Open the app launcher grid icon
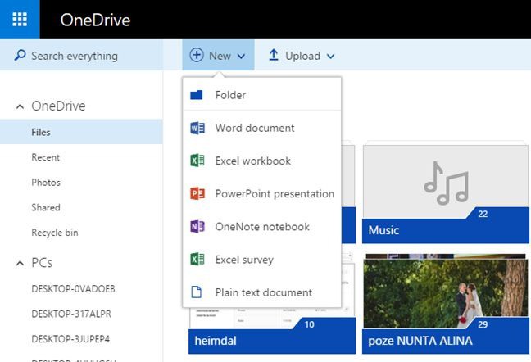This screenshot has width=531, height=362. click(x=20, y=20)
